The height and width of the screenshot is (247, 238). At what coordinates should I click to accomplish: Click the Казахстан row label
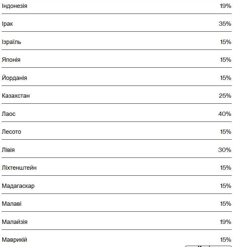tap(16, 96)
